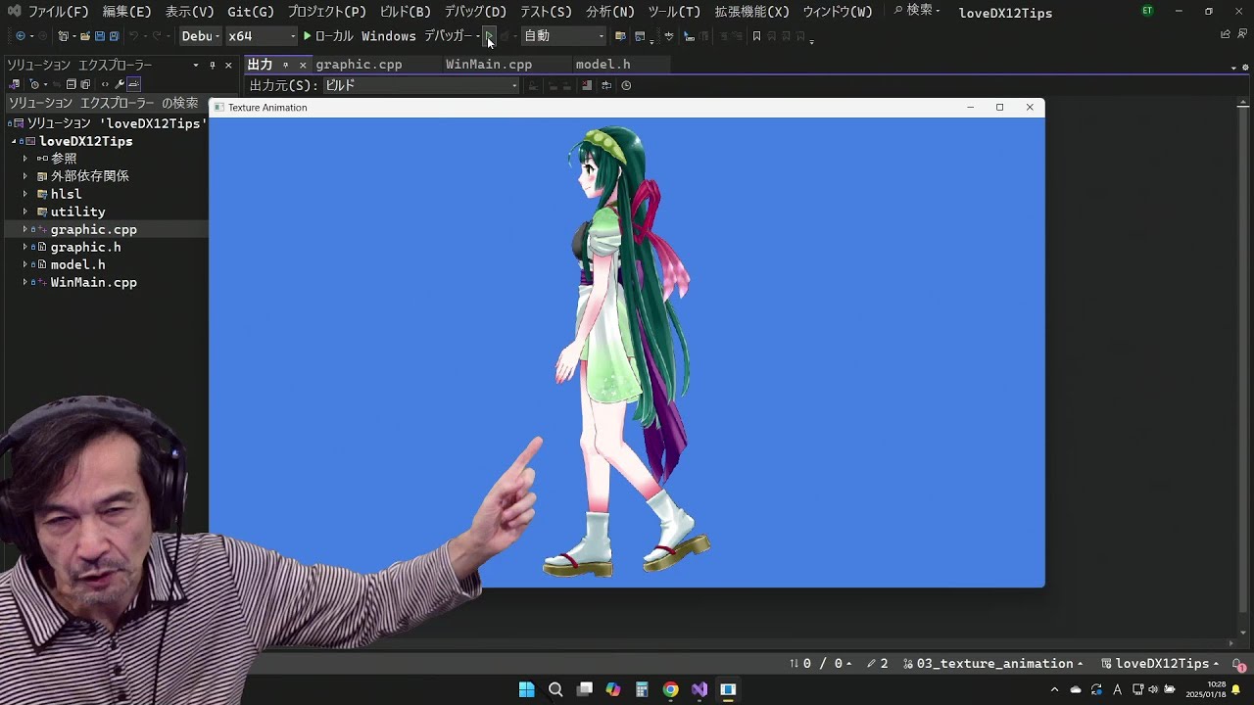Click the pending changes pencil count 2

tap(877, 664)
